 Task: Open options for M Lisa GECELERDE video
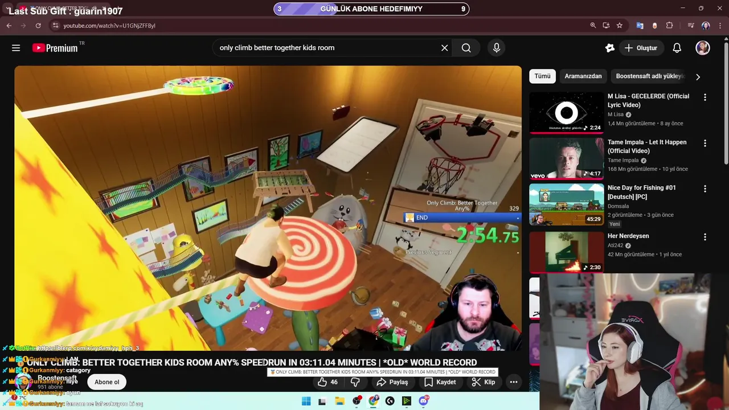pos(705,97)
